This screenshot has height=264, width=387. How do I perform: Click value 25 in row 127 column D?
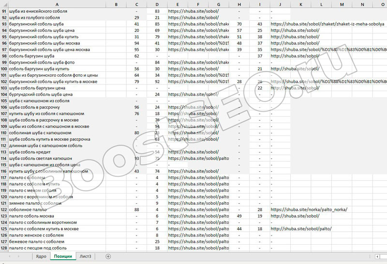[x=157, y=242]
